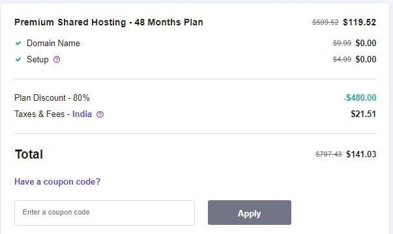Click the 'Have a coupon code?' link
The image size is (393, 234).
click(x=57, y=181)
